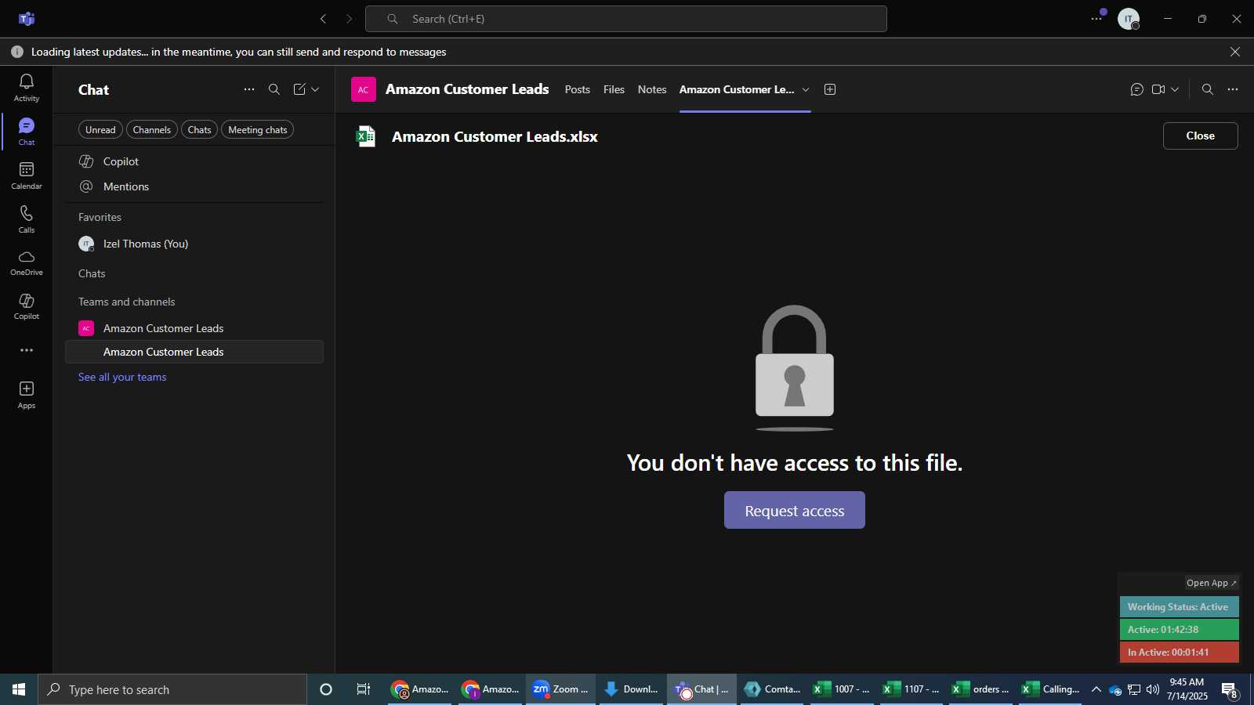Open Copilot in chat list
The height and width of the screenshot is (705, 1254).
pyautogui.click(x=194, y=161)
